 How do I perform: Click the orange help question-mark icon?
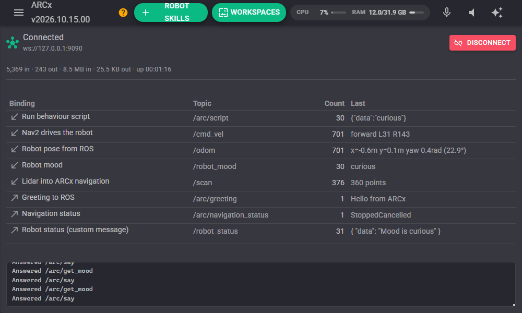pos(123,13)
